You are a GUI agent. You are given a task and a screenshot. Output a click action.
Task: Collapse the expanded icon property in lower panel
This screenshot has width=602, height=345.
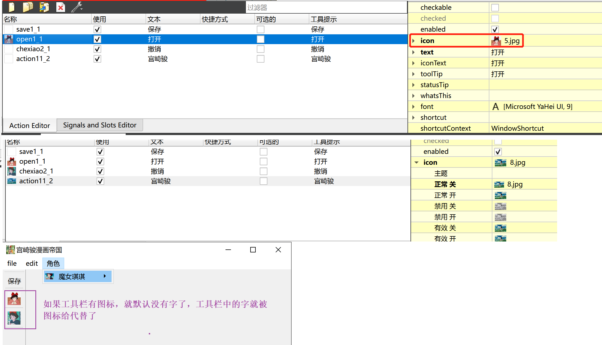(416, 163)
